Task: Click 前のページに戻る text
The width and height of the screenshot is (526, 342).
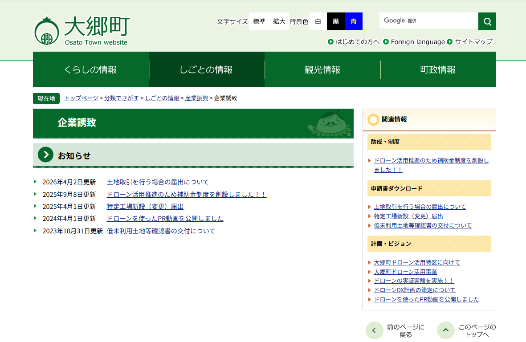Action: coord(406,330)
